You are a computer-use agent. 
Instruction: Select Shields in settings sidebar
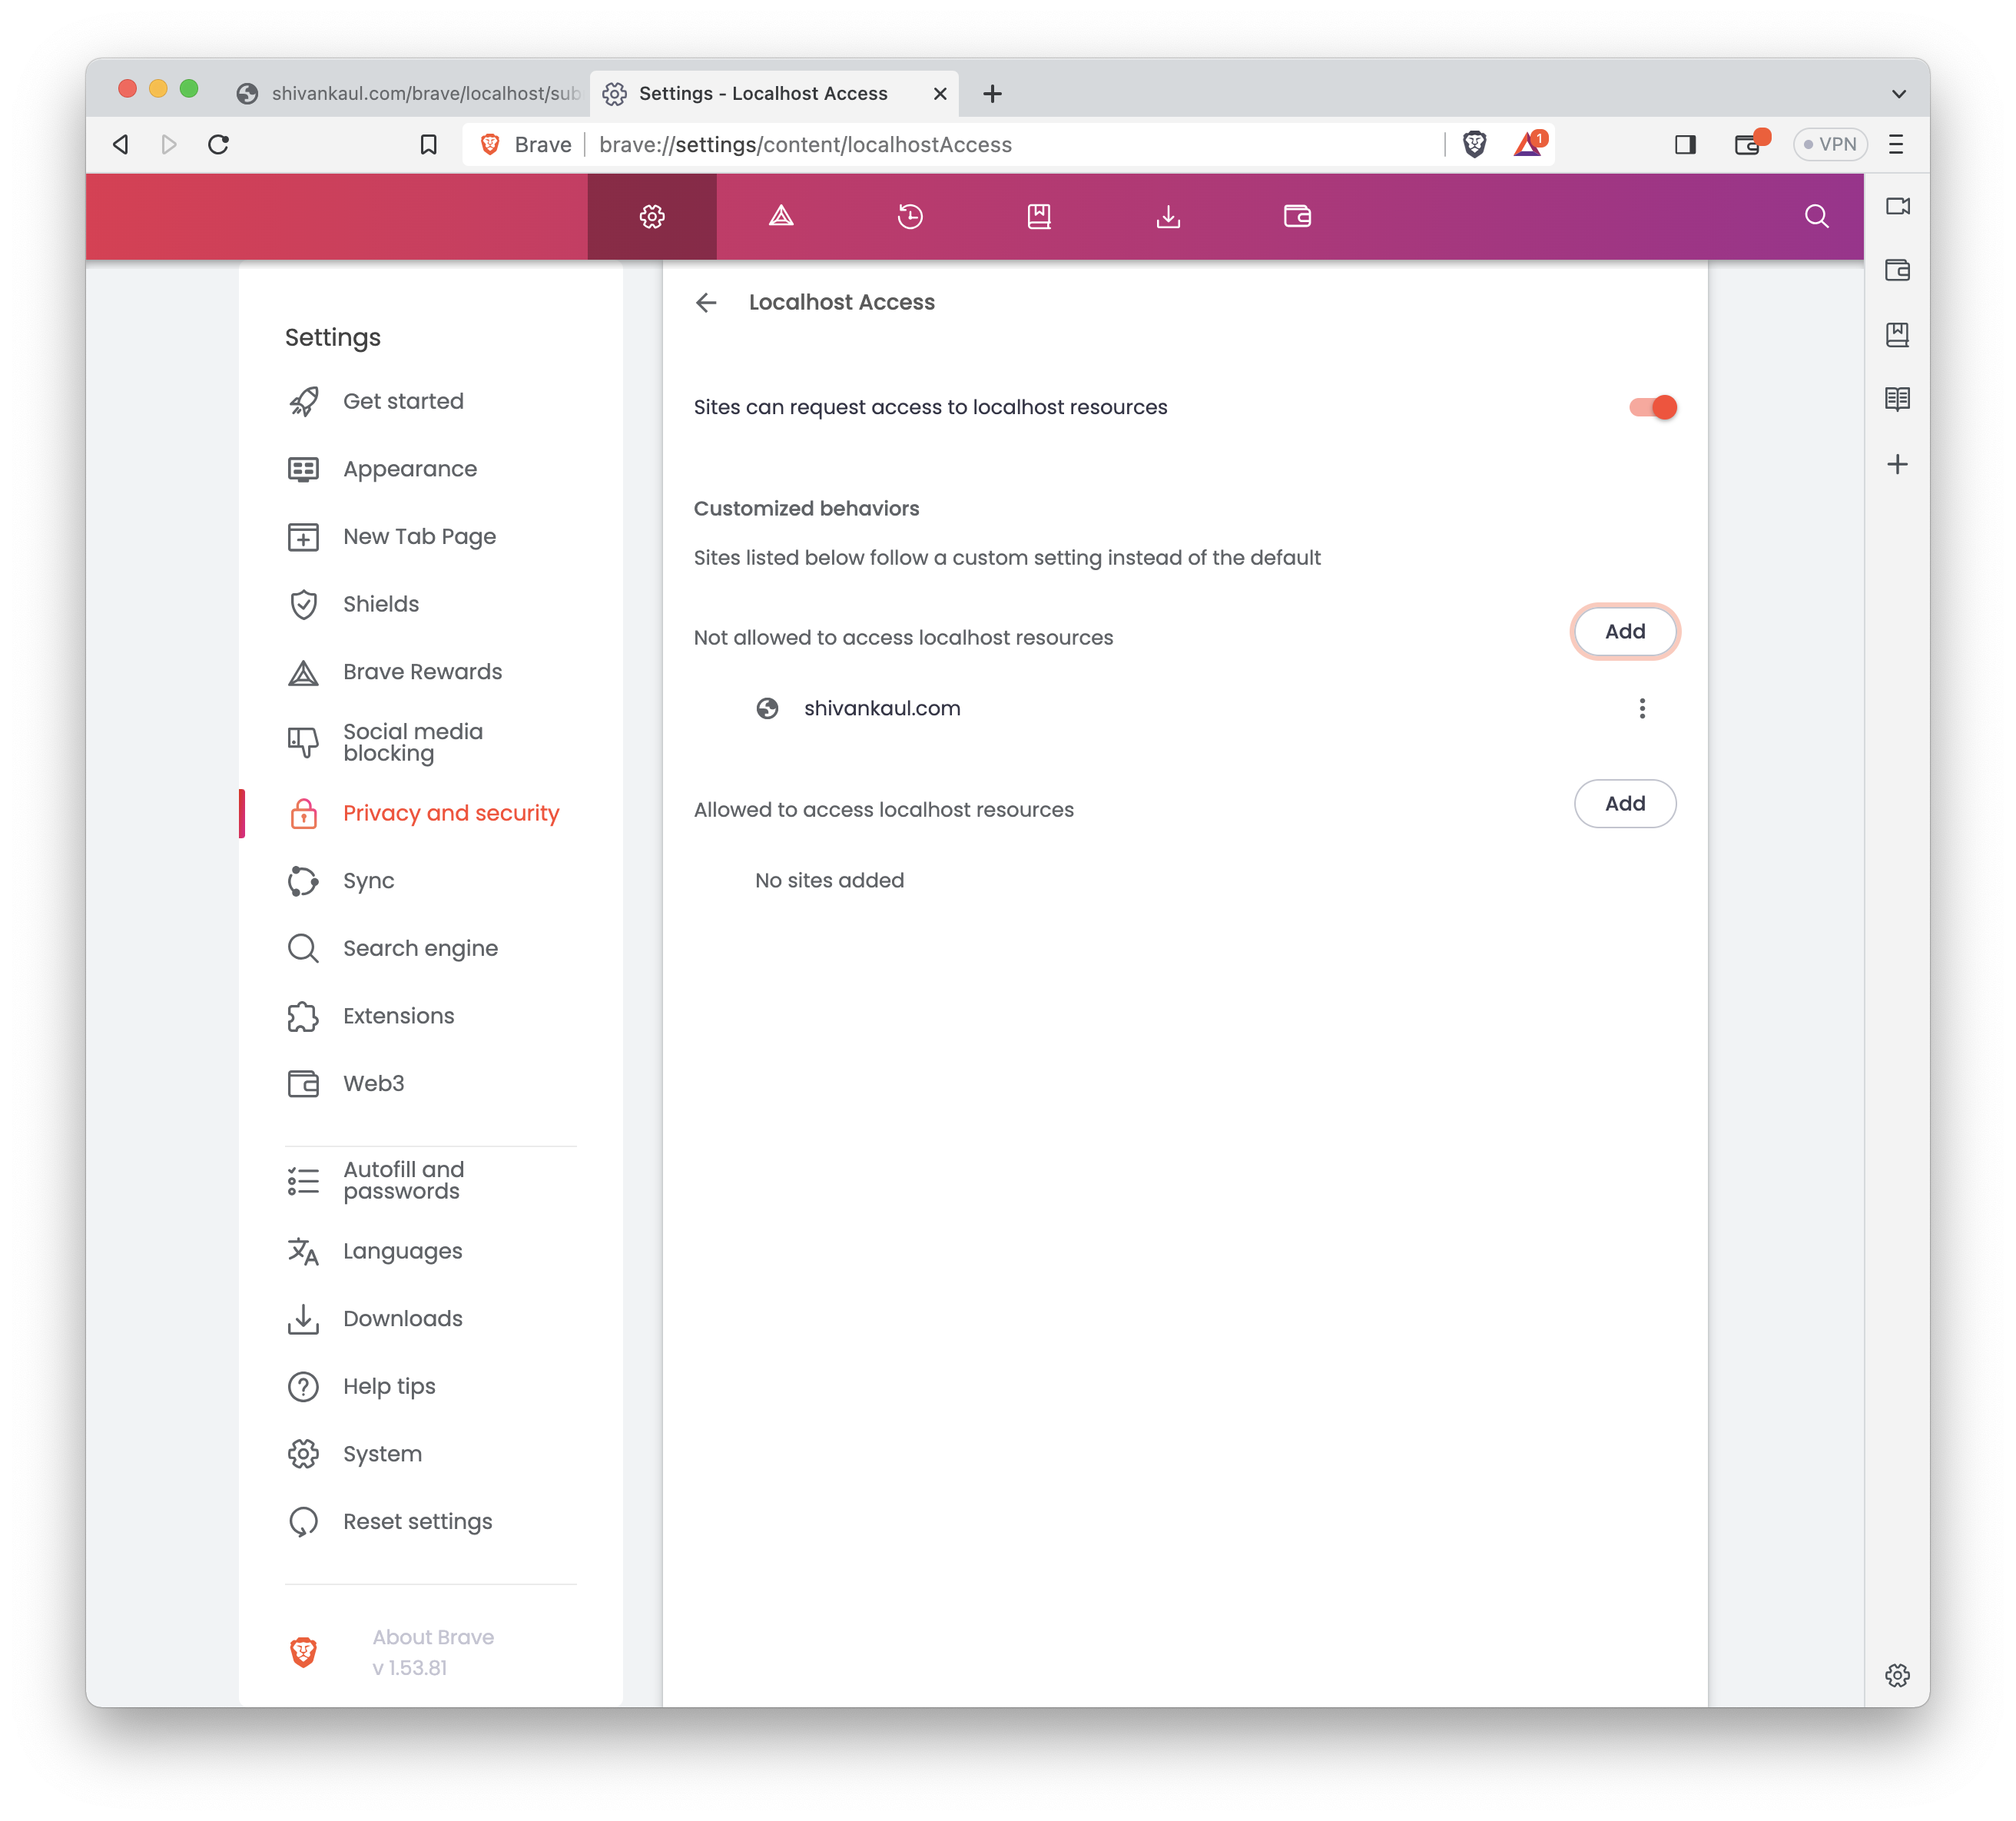click(x=380, y=604)
